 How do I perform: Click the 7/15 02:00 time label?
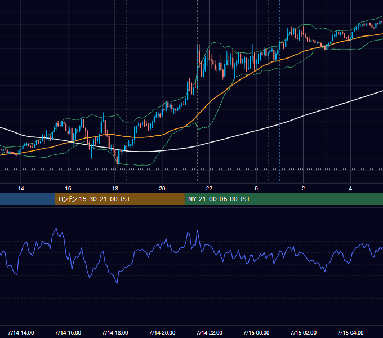click(304, 332)
